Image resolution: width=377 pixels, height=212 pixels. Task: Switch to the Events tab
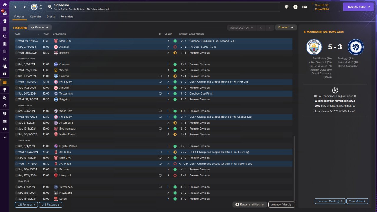(x=51, y=16)
